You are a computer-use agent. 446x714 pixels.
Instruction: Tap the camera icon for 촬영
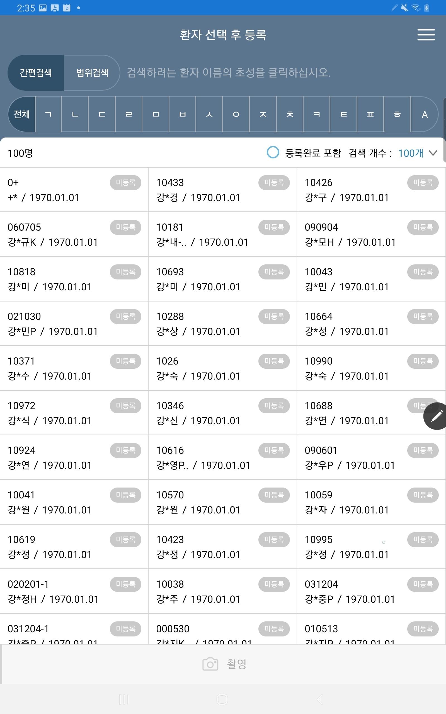coord(210,664)
